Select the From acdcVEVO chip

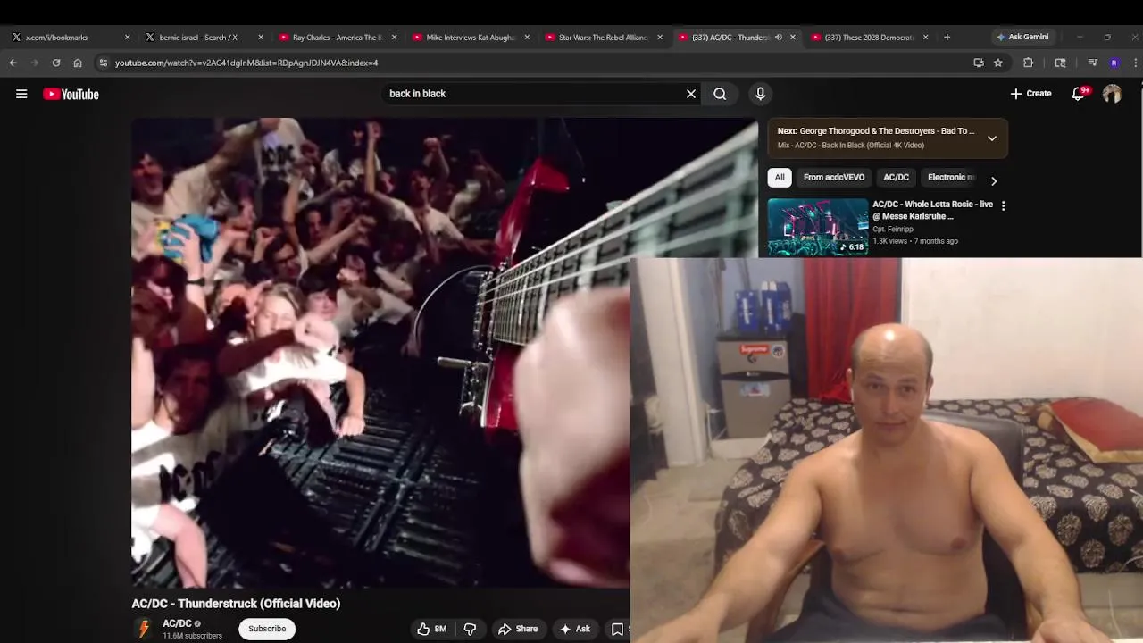coord(833,177)
